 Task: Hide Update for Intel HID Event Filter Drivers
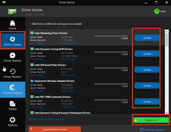[37, 75]
